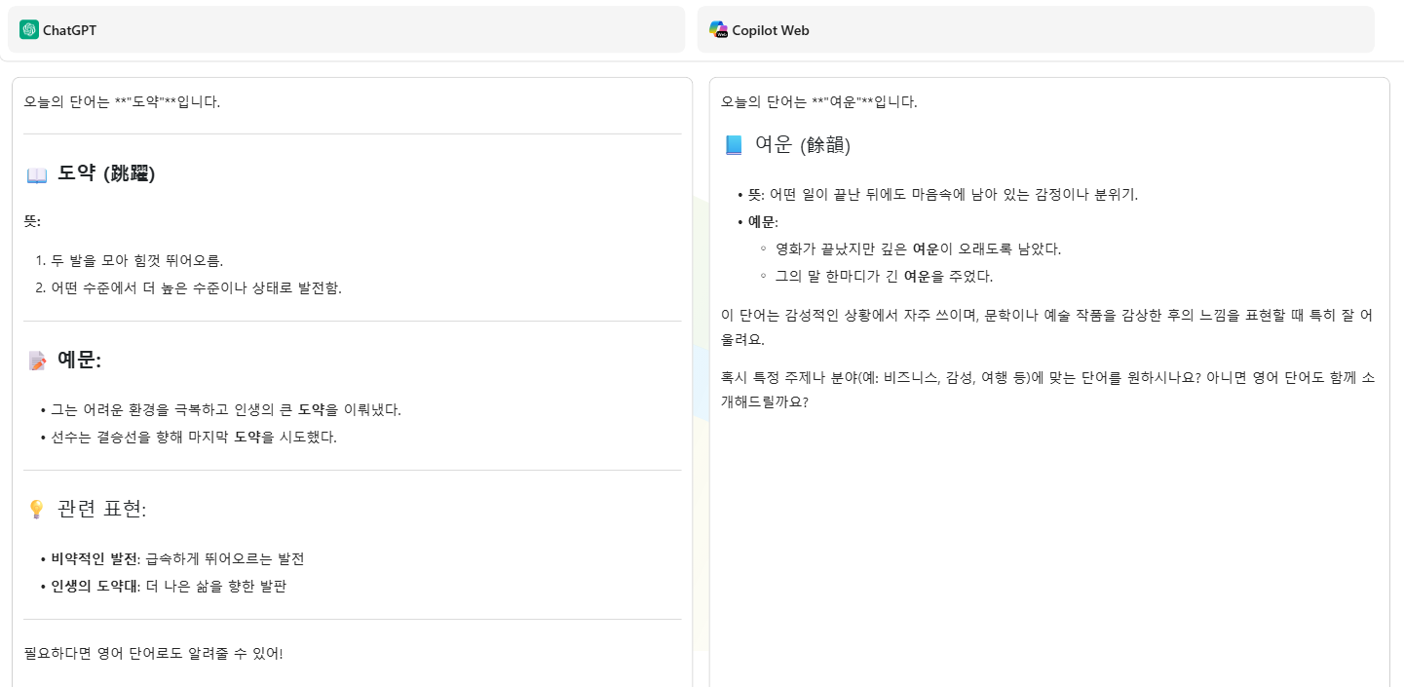This screenshot has height=687, width=1404.
Task: Click the blue book emoji beside 여운
Action: coord(734,145)
